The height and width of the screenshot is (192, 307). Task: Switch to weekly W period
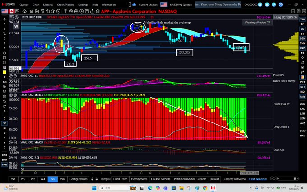point(5,123)
